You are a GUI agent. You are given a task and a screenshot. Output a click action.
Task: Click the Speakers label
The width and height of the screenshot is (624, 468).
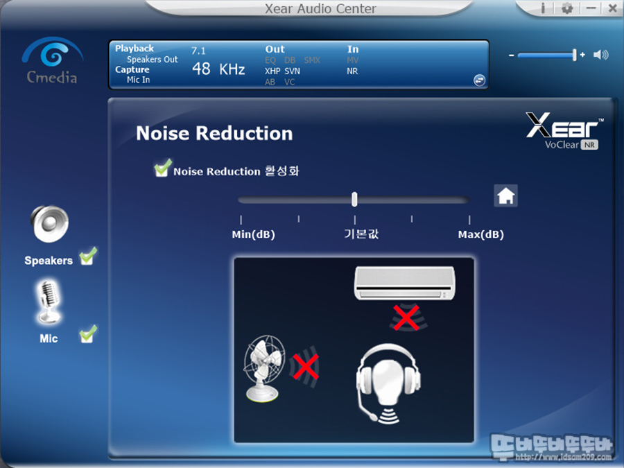pos(49,261)
